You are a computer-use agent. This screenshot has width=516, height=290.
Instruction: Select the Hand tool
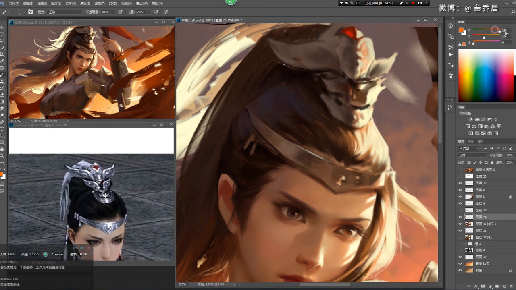tap(2, 149)
